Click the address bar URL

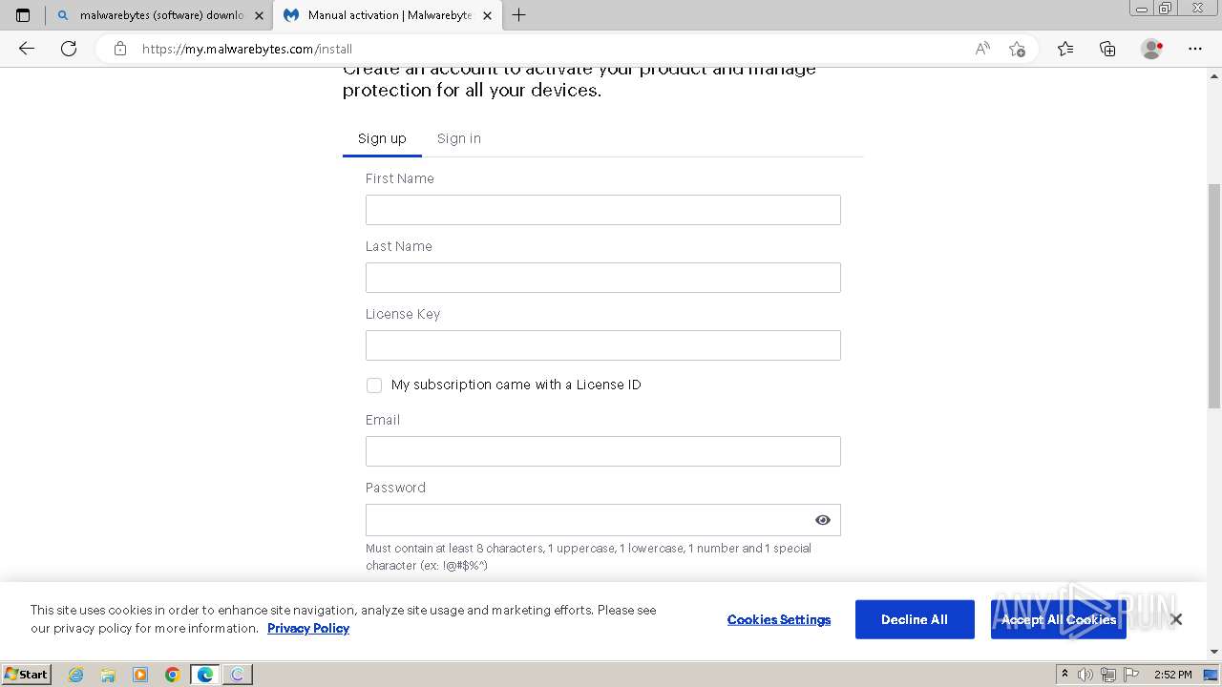click(247, 49)
